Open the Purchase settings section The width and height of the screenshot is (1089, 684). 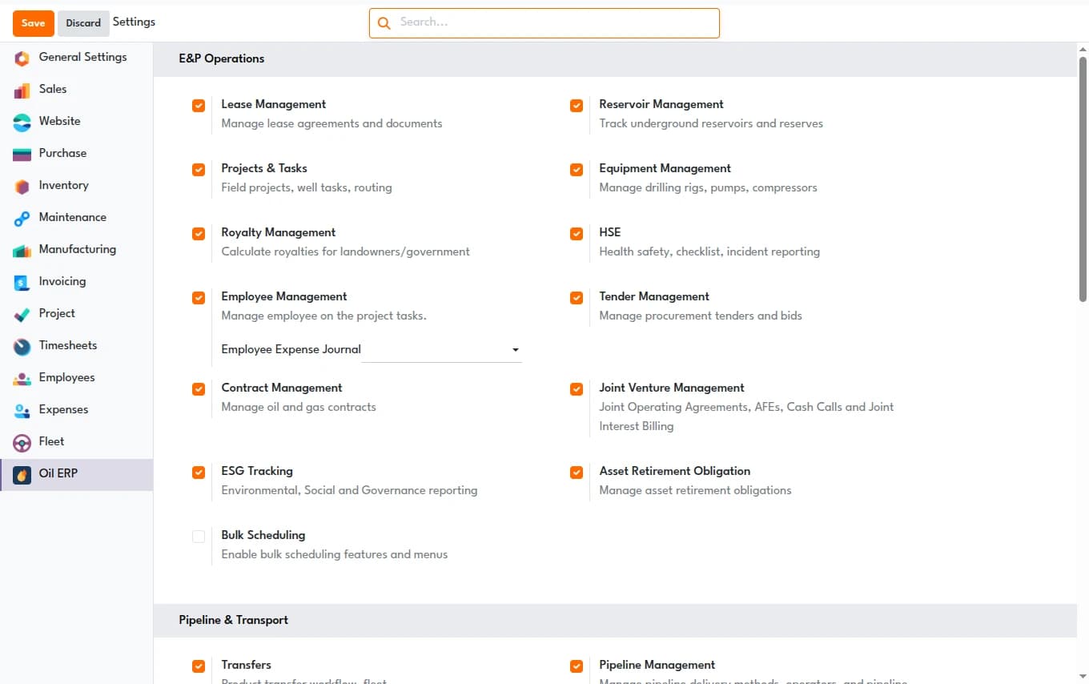(x=76, y=154)
